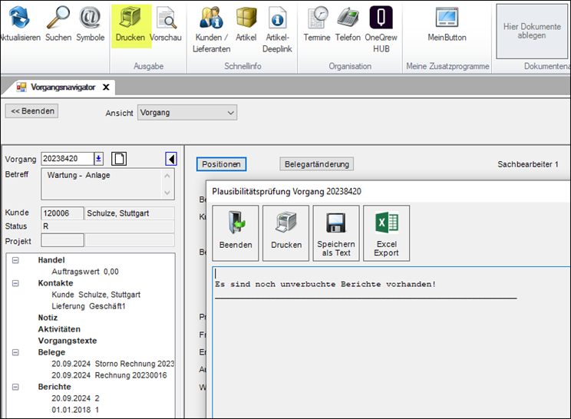Open the Artikel-Deeplink icon
Viewport: 571px width, 419px height.
tap(277, 18)
